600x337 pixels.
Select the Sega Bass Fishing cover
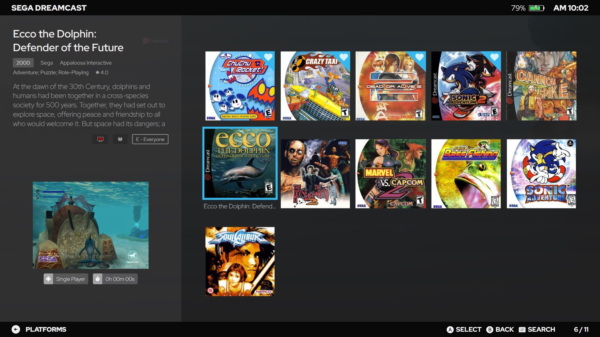click(466, 174)
